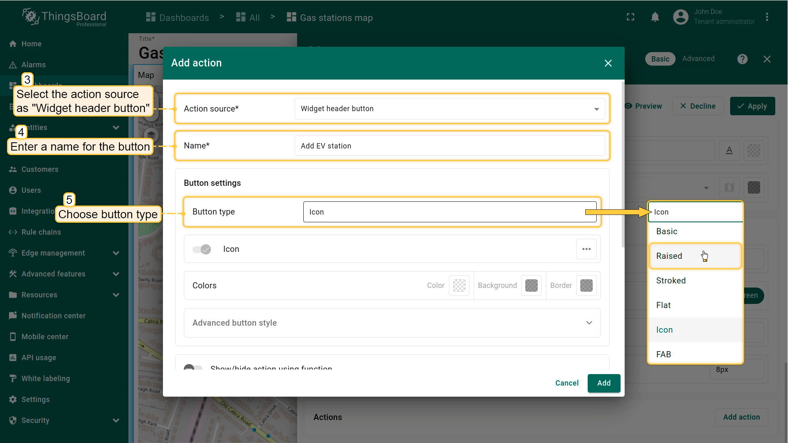Expand Edge management menu
Viewport: 788px width, 443px height.
click(116, 253)
